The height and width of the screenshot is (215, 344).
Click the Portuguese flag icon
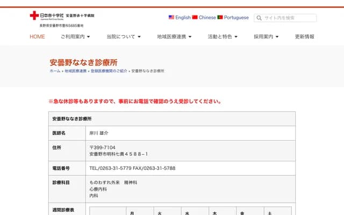220,17
